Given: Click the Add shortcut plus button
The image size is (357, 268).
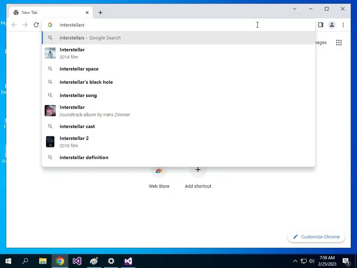Looking at the screenshot, I should [198, 170].
